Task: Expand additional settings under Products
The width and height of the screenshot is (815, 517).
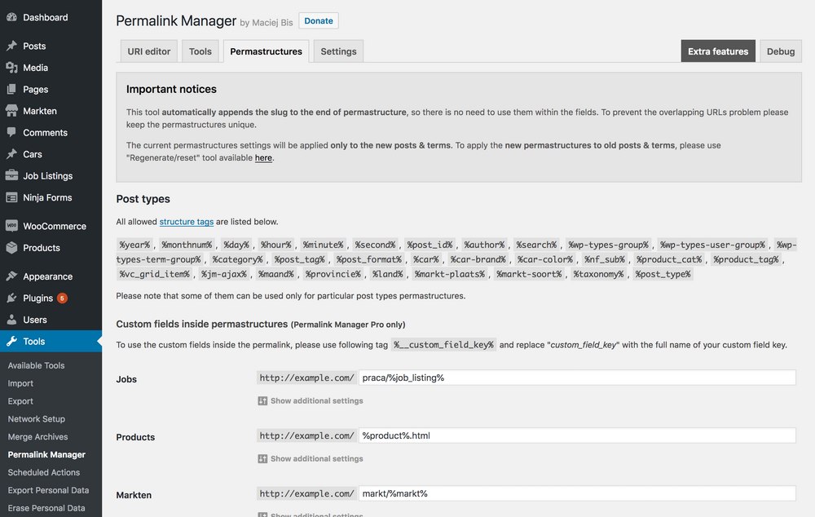Action: pos(311,459)
